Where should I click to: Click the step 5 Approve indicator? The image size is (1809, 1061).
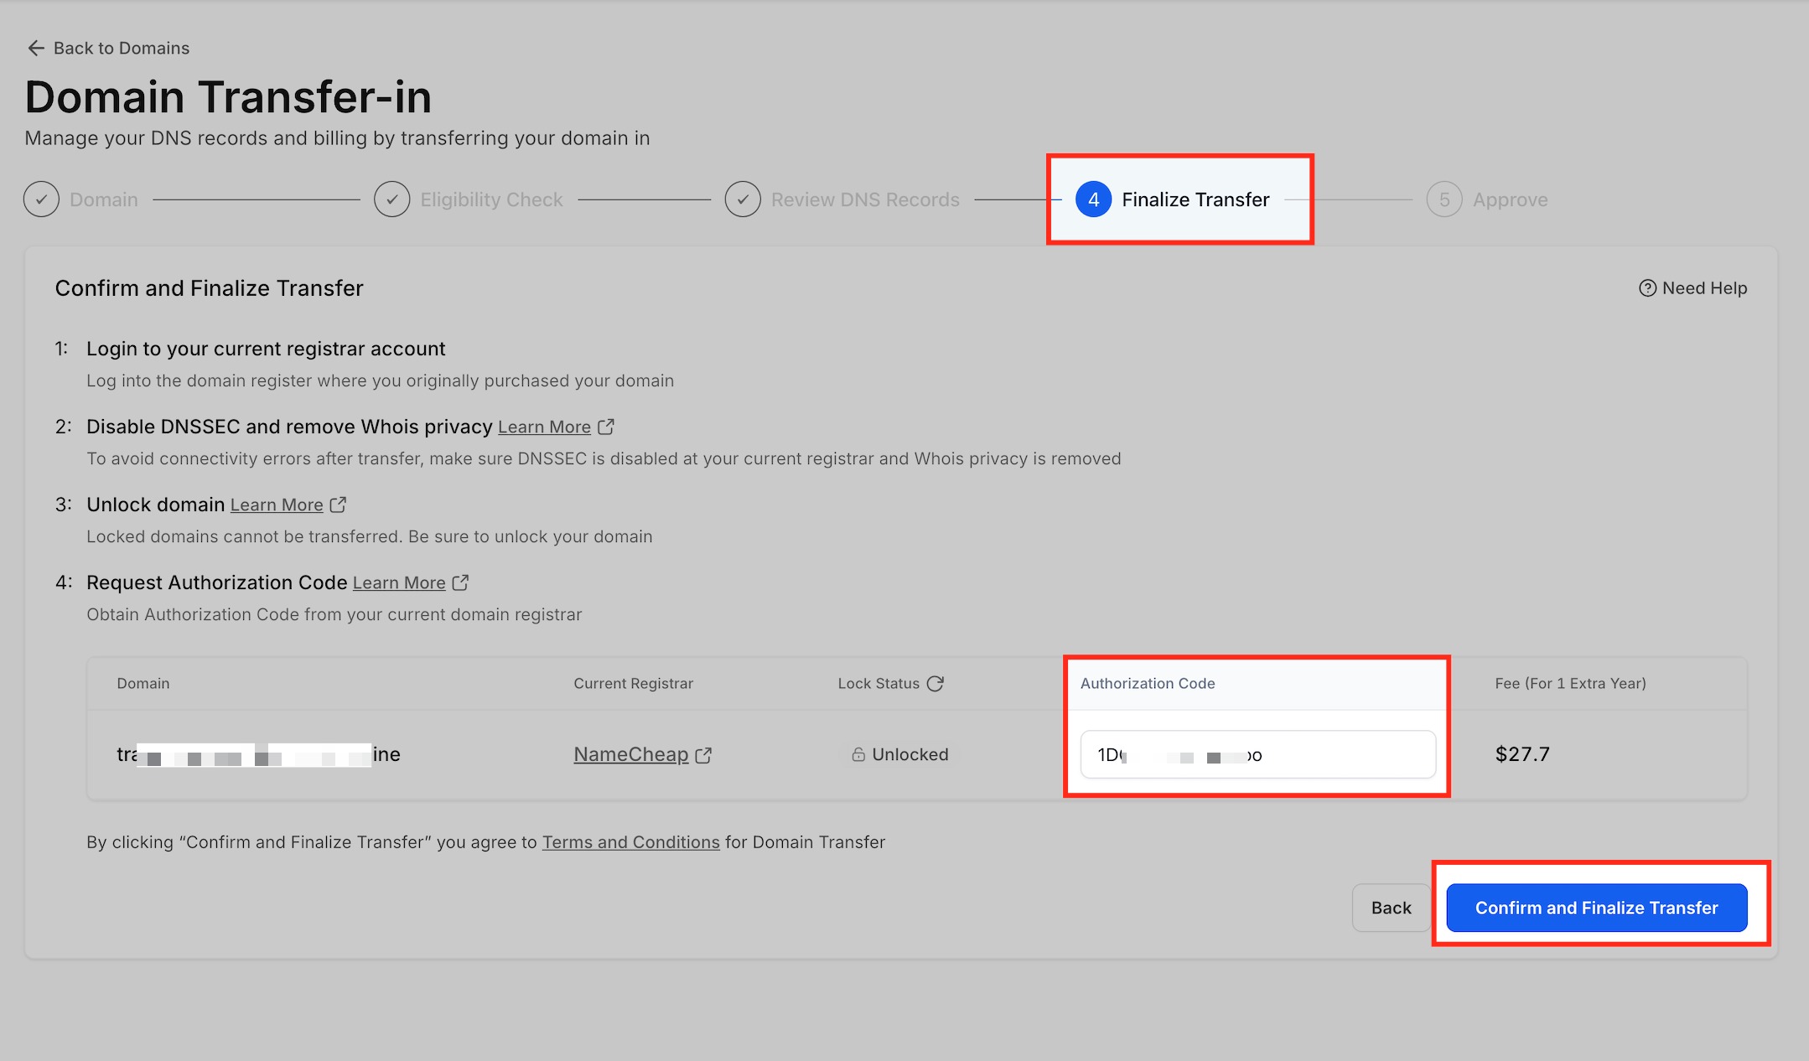[1444, 199]
